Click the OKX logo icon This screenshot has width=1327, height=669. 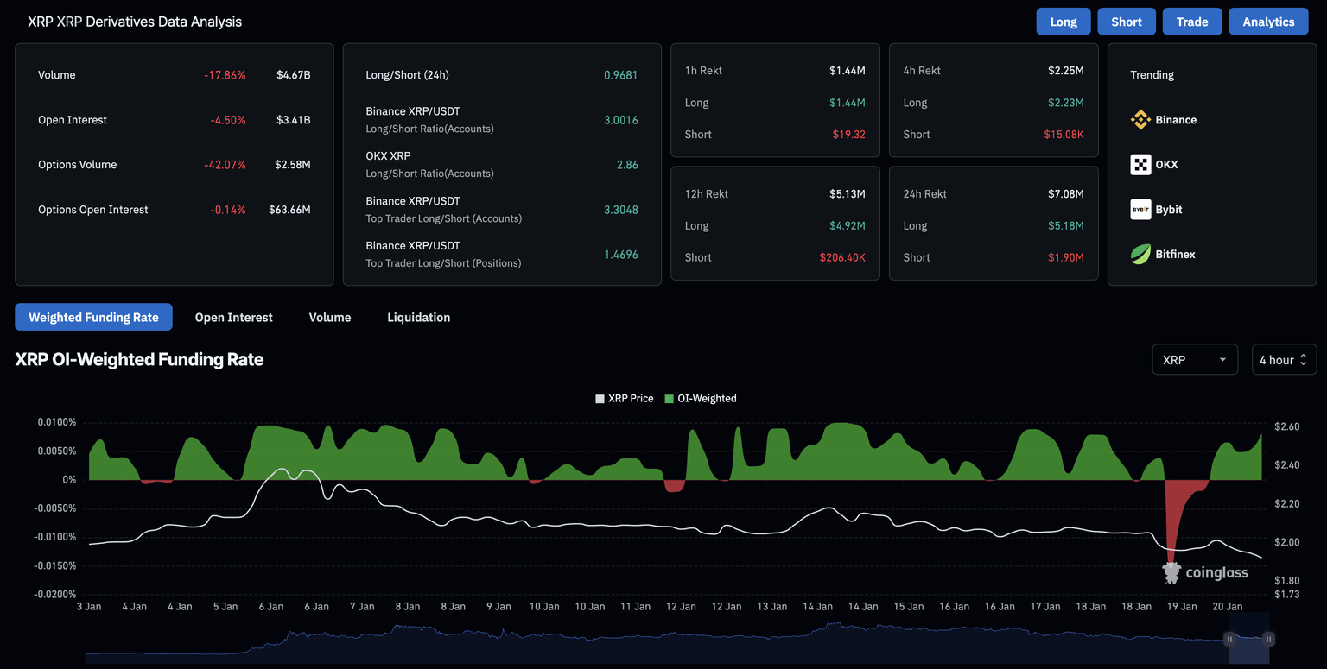pos(1140,165)
